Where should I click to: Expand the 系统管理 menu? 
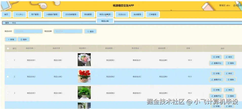coord(137,15)
